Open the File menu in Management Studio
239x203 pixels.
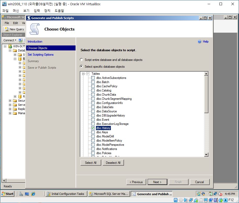tap(7, 23)
